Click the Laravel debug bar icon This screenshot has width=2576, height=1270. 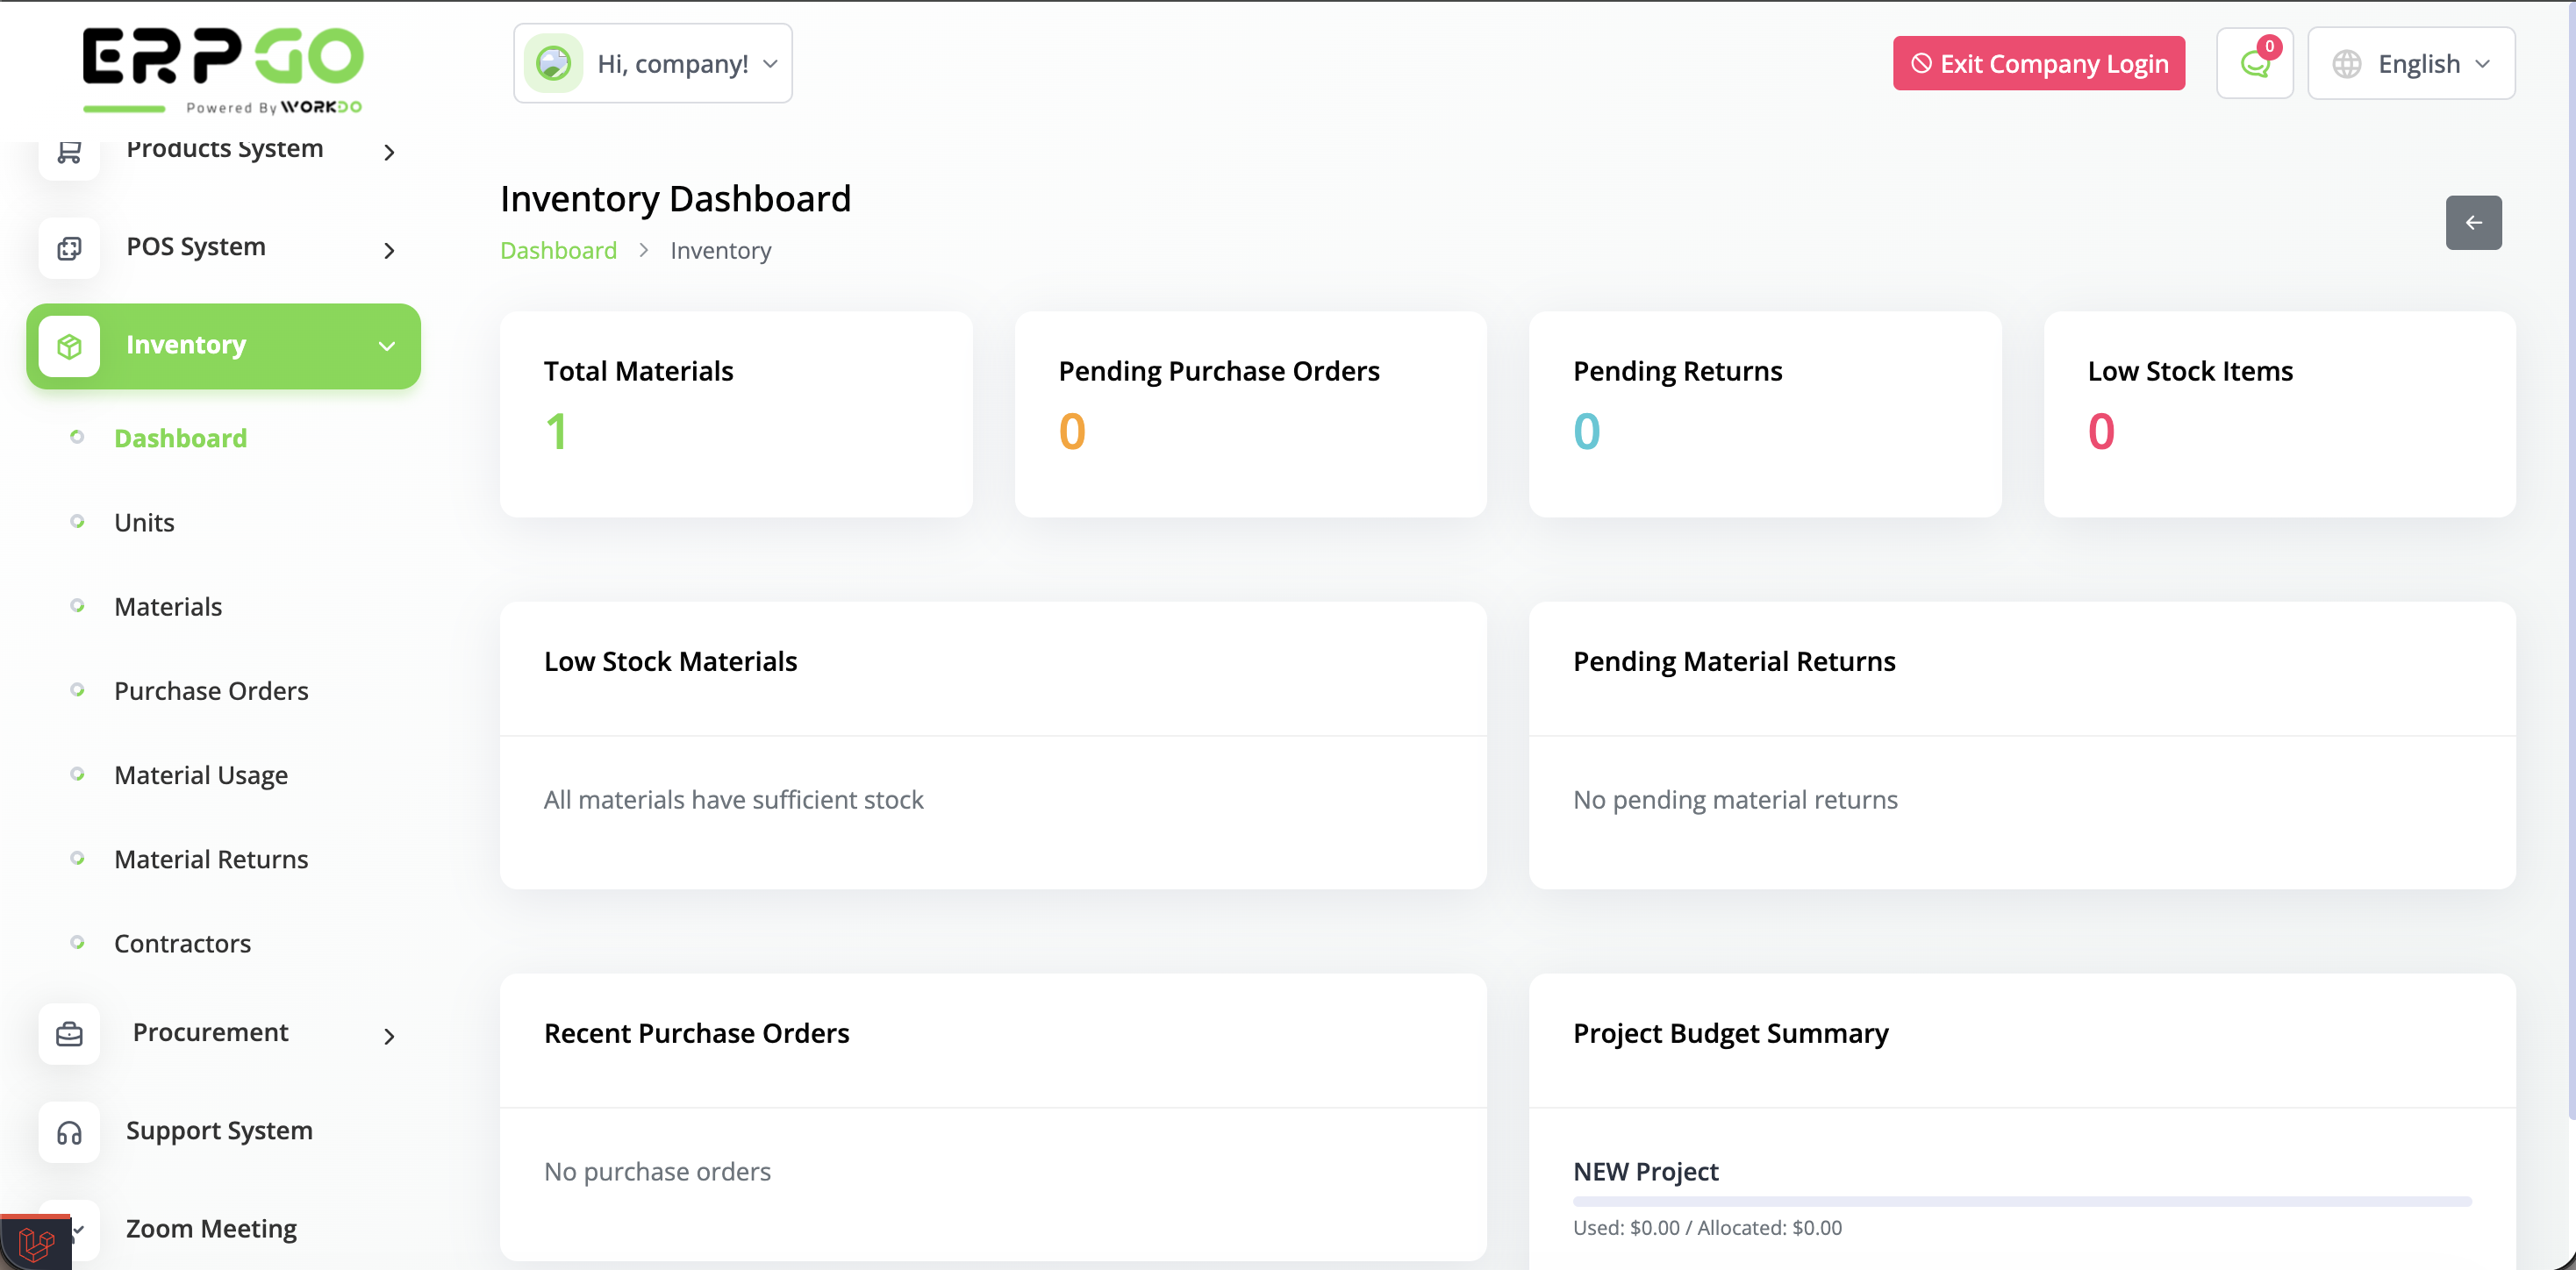click(36, 1243)
